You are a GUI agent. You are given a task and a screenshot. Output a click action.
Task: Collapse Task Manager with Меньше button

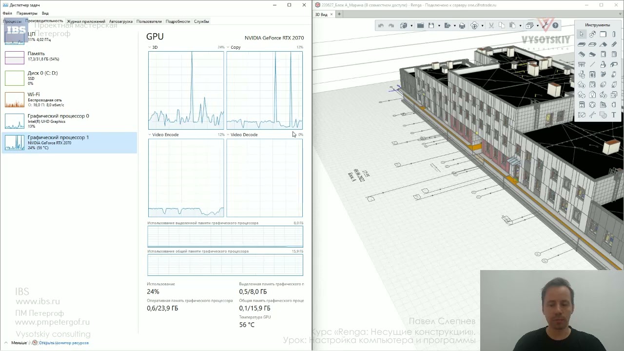[16, 343]
